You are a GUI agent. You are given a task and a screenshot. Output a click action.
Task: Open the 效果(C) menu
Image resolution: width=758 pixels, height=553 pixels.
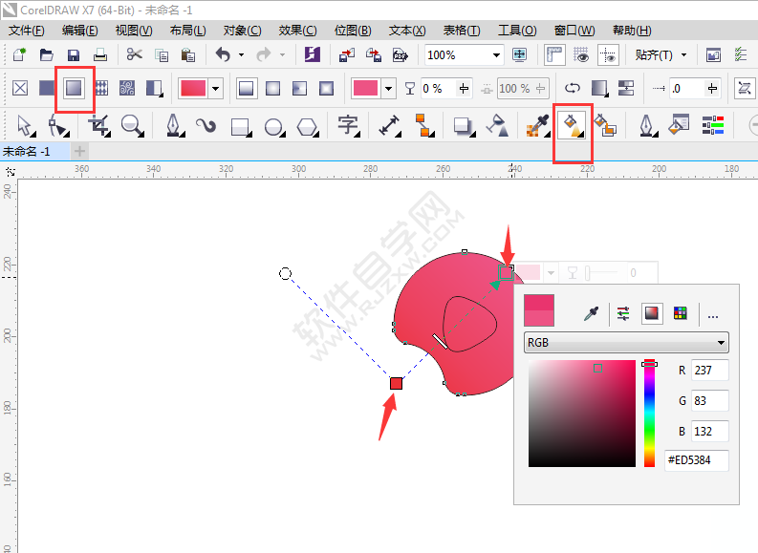(x=297, y=30)
